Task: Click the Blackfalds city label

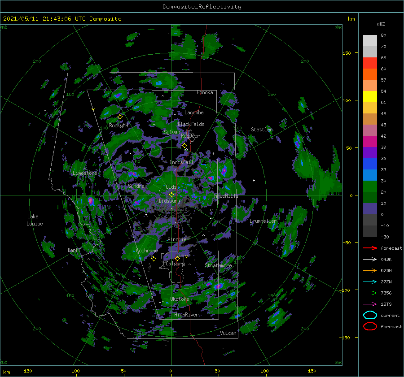Action: [191, 124]
